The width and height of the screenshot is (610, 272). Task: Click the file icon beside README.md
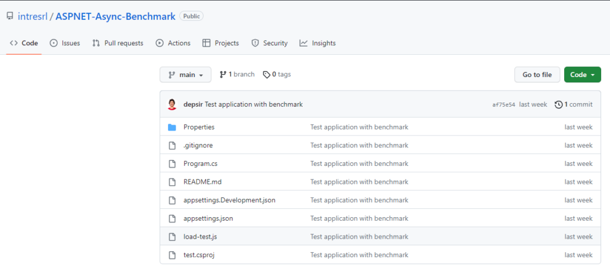pyautogui.click(x=172, y=182)
